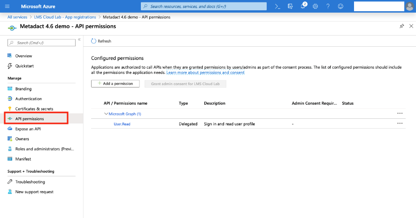The width and height of the screenshot is (416, 218).
Task: Follow the Learn more about permissions link
Action: [x=205, y=73]
